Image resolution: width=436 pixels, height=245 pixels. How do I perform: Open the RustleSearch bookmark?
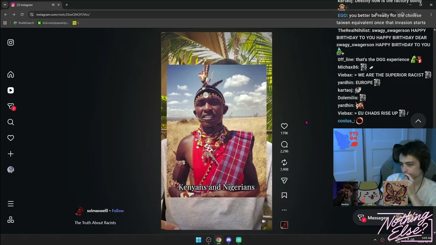coord(24,23)
